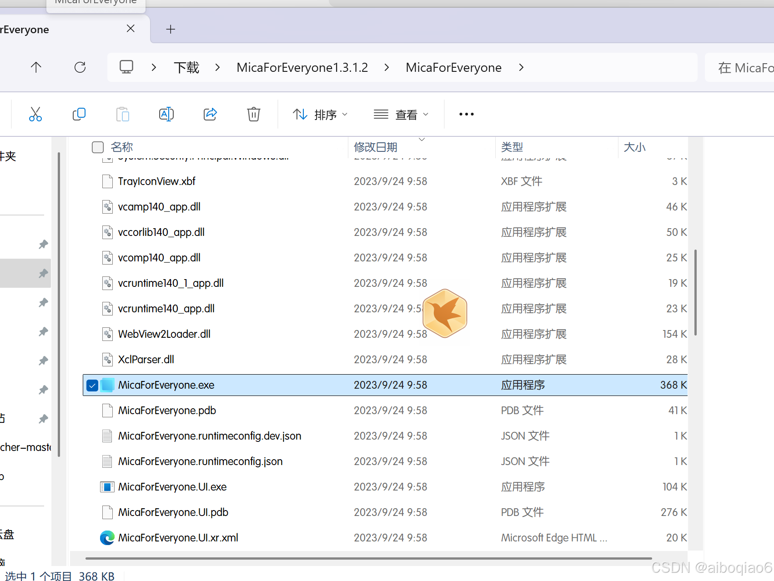The width and height of the screenshot is (774, 581).
Task: Select MicaForEveryone.UI.pdb file name
Action: (x=173, y=512)
